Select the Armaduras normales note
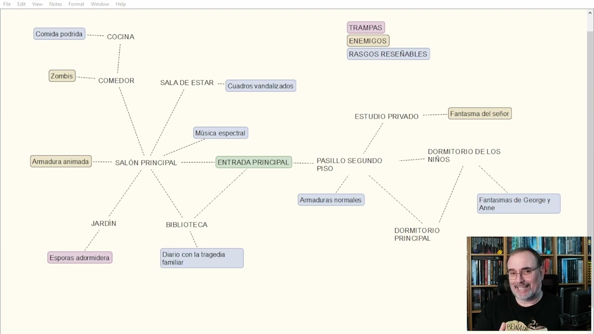This screenshot has height=334, width=594. click(331, 200)
